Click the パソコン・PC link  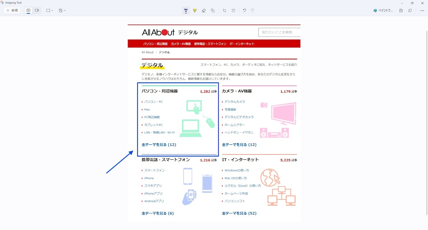[153, 102]
